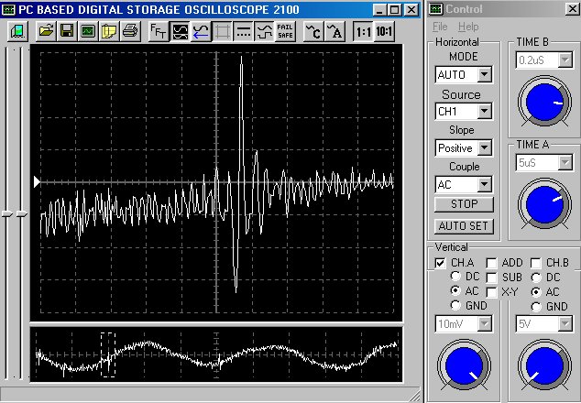
Task: Select GND radio button under CH.A
Action: pyautogui.click(x=455, y=306)
